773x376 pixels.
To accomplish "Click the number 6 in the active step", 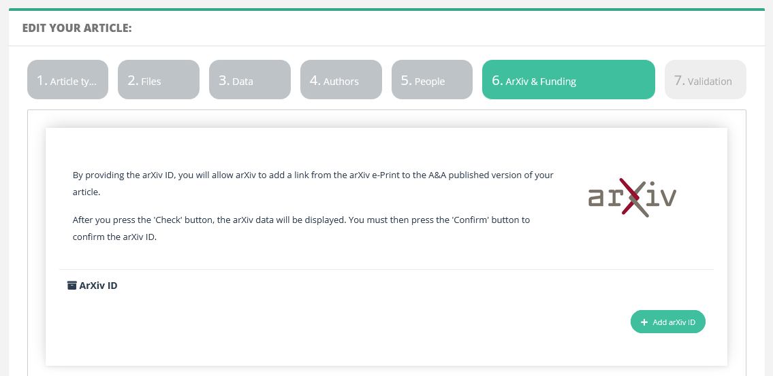I will click(x=496, y=80).
